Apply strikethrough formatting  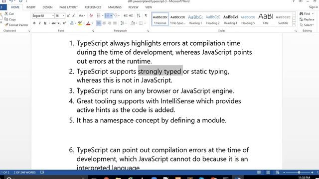coord(53,23)
